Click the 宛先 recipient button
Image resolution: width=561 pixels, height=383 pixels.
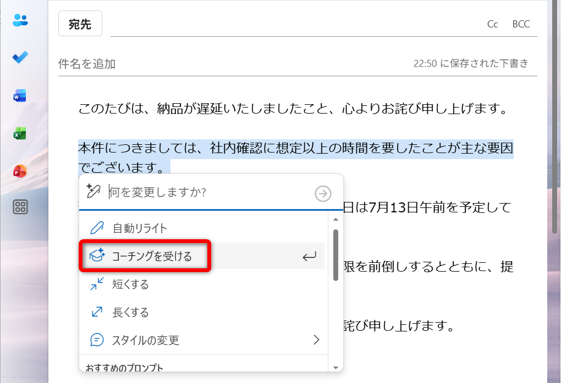coord(80,24)
